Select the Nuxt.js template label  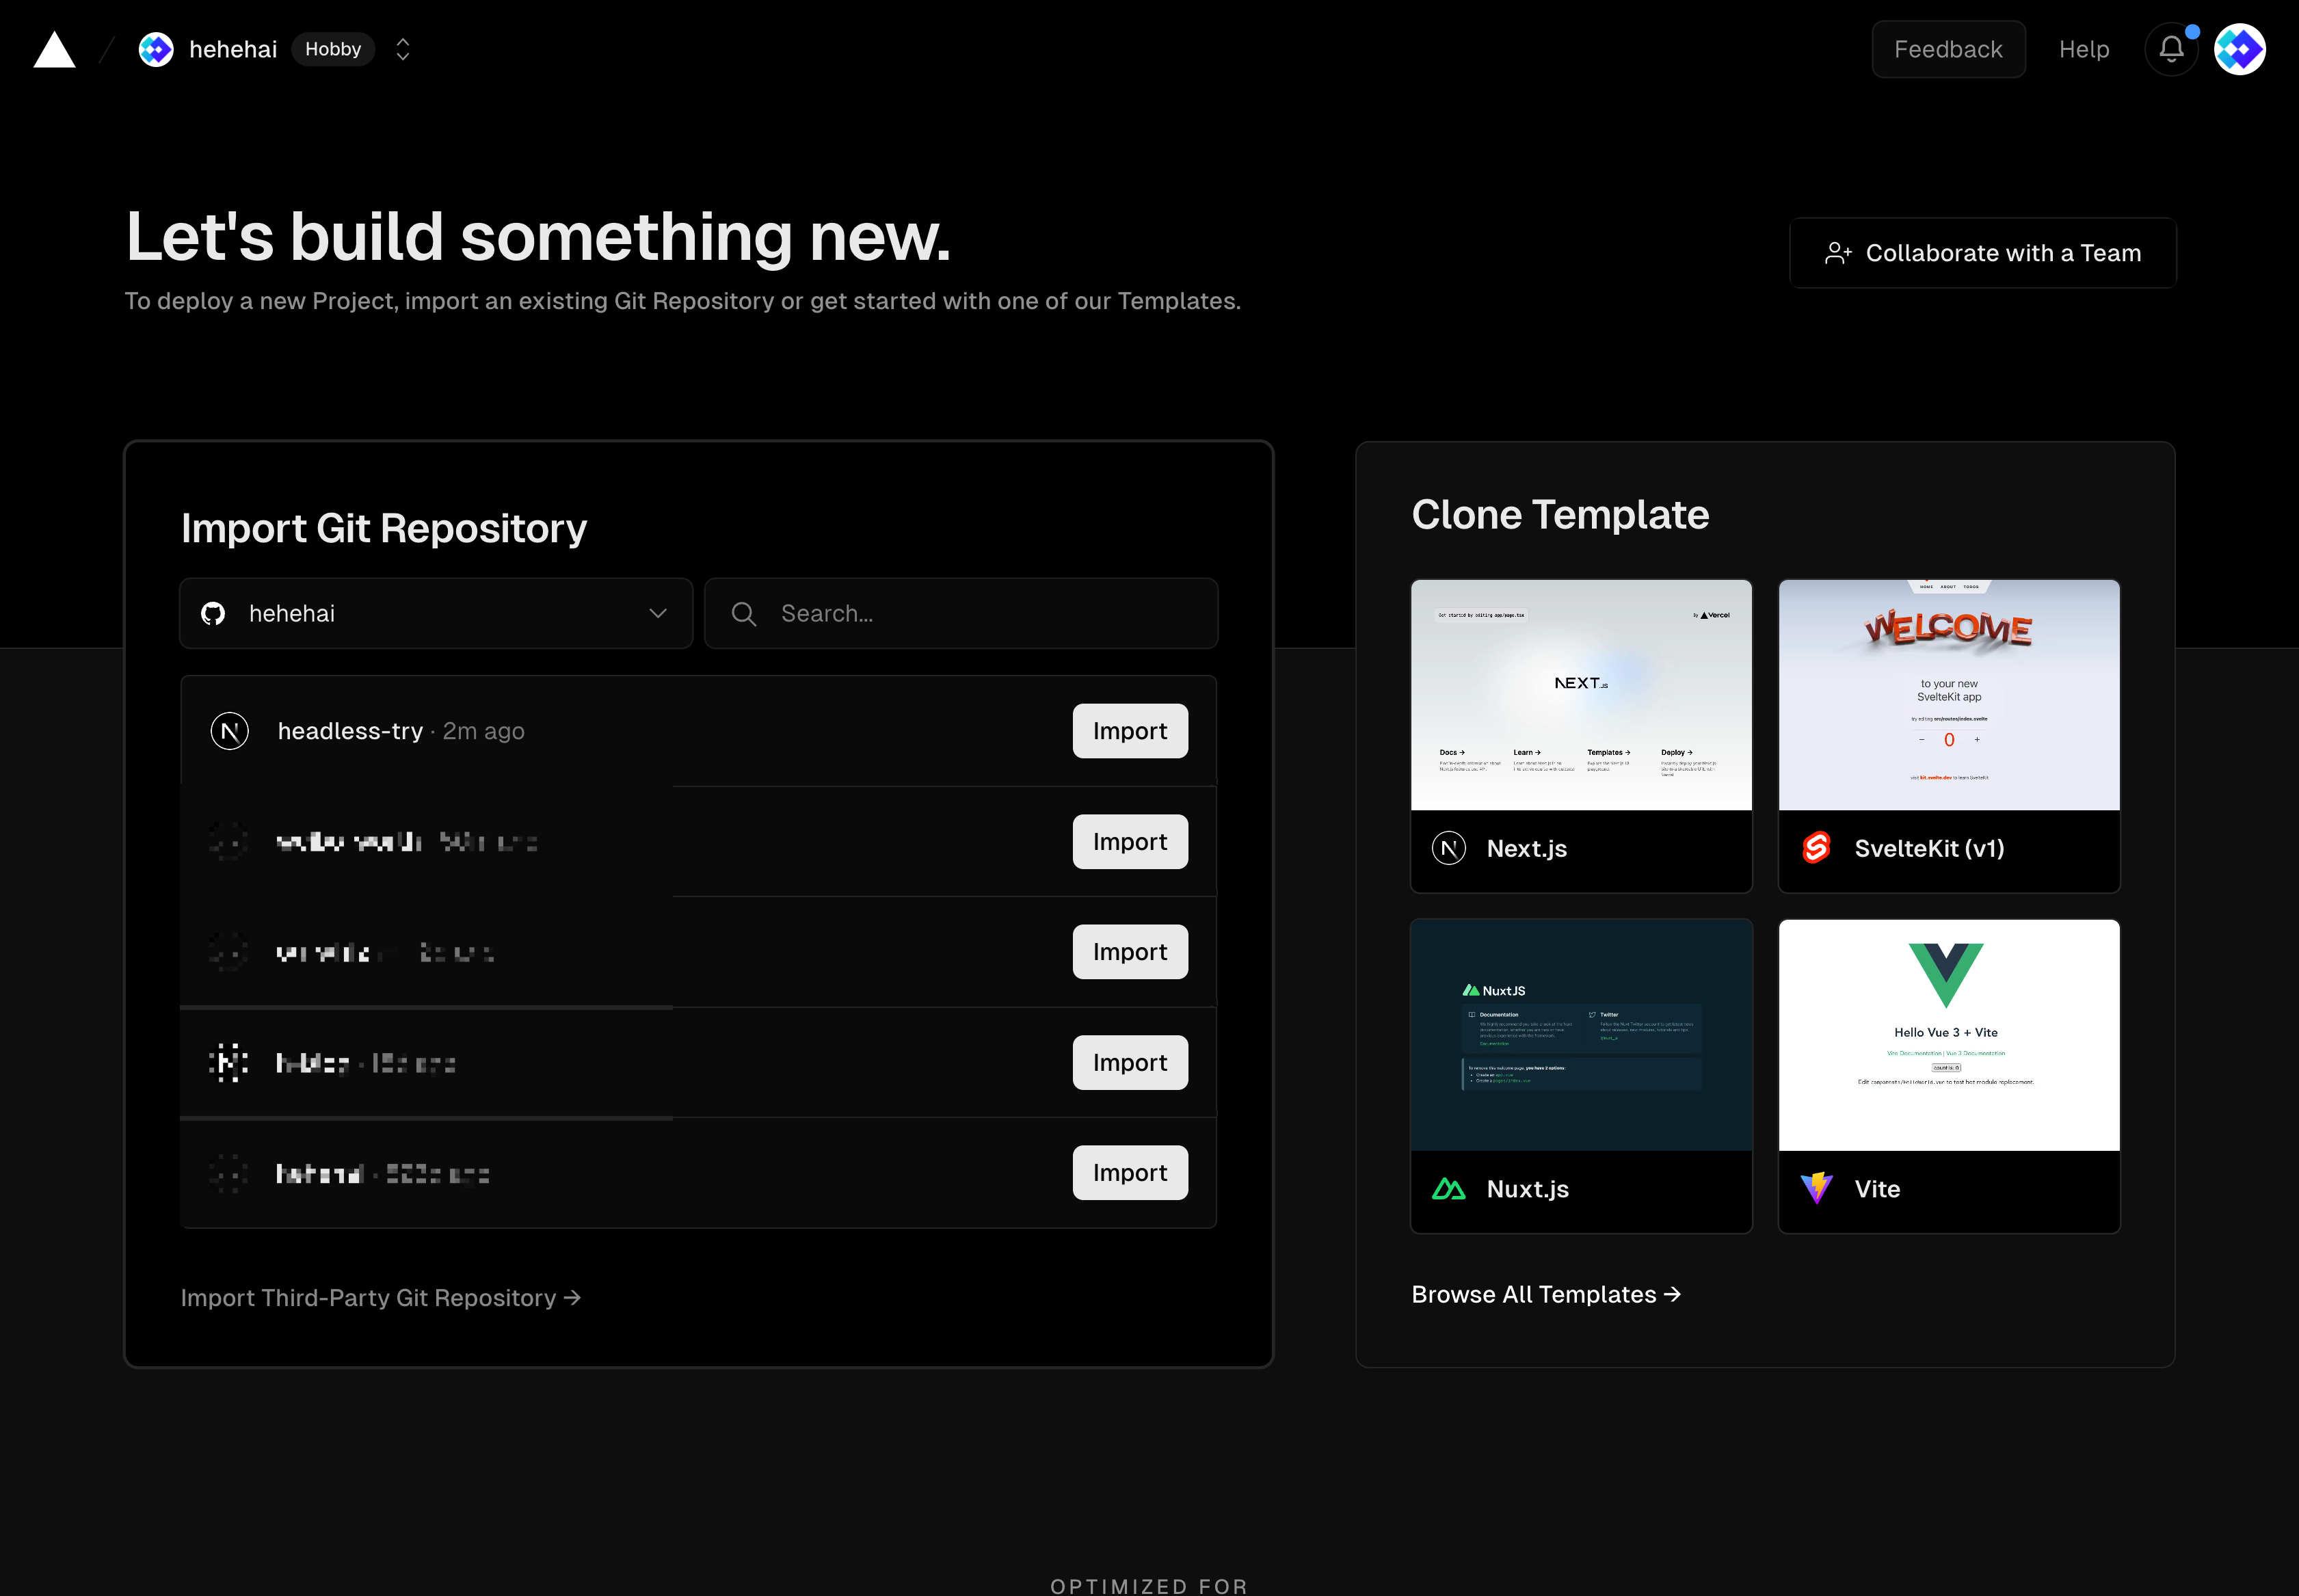[x=1528, y=1189]
